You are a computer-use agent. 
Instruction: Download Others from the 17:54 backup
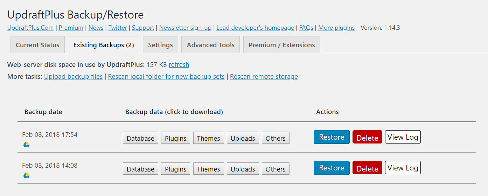coord(276,138)
